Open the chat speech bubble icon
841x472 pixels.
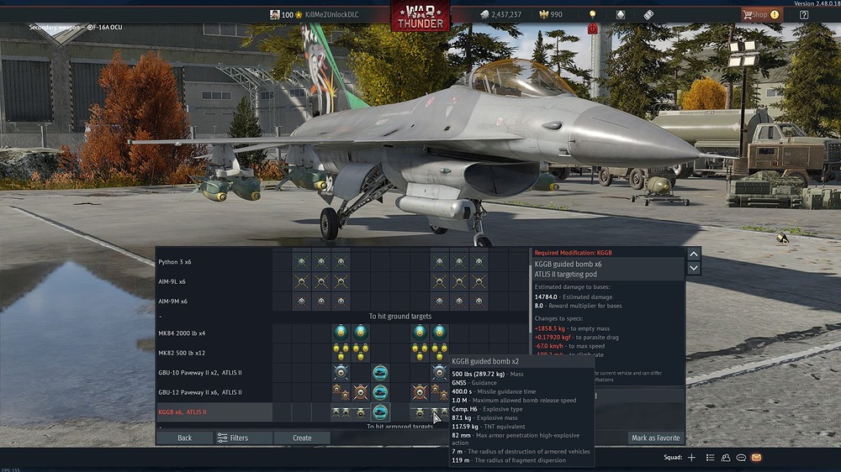click(x=741, y=457)
